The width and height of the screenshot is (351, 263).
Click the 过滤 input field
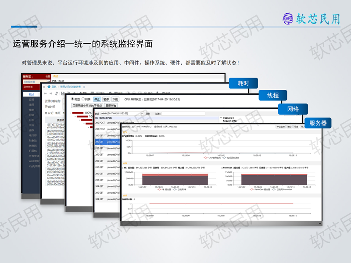click(x=183, y=114)
